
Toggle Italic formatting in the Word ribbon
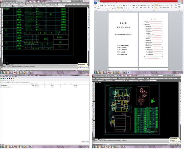(x=103, y=8)
